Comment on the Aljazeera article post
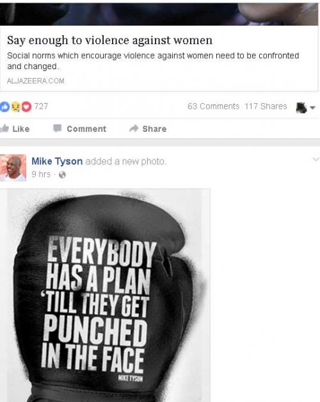 pyautogui.click(x=80, y=129)
